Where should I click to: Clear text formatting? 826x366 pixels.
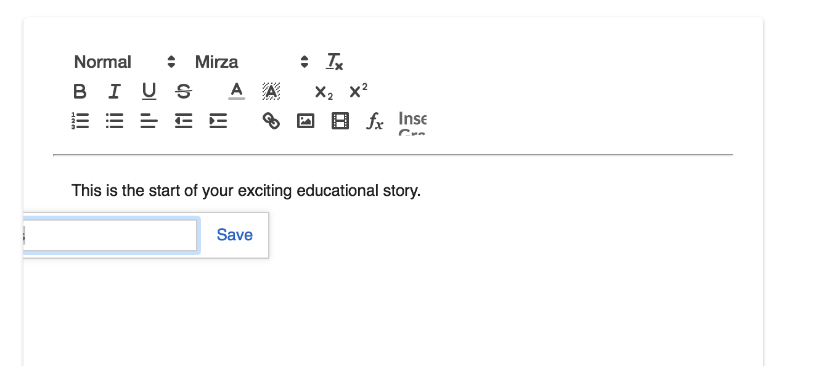pos(335,62)
